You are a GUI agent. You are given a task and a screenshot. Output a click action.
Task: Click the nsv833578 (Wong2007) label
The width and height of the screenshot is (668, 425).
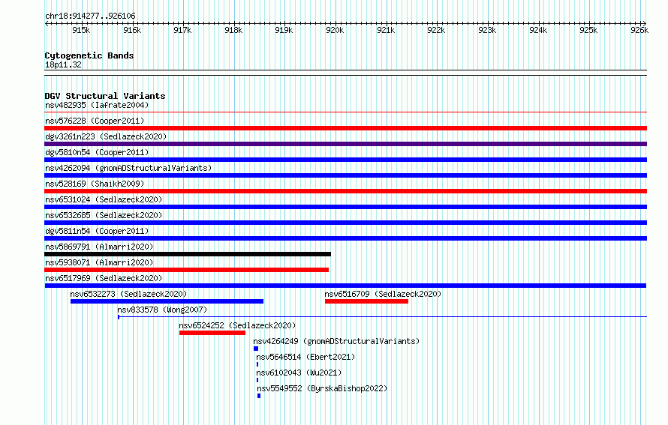click(x=162, y=310)
